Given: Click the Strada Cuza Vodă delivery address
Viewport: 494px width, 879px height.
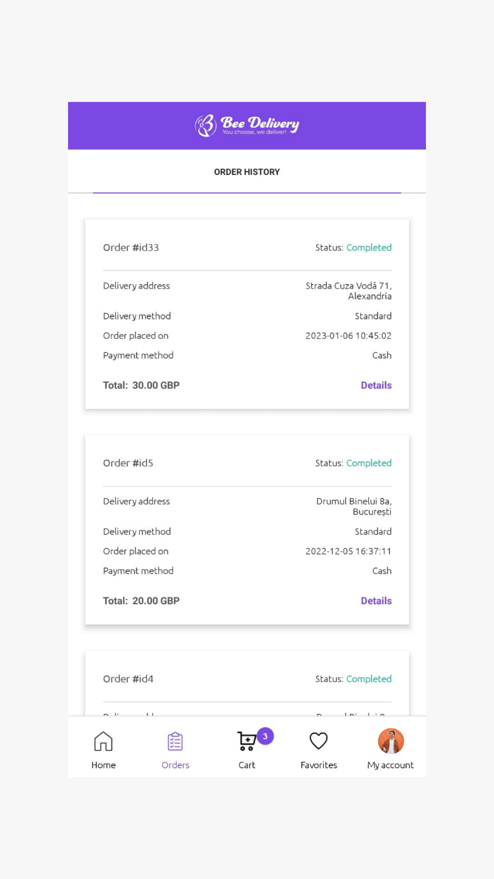Looking at the screenshot, I should (x=348, y=291).
